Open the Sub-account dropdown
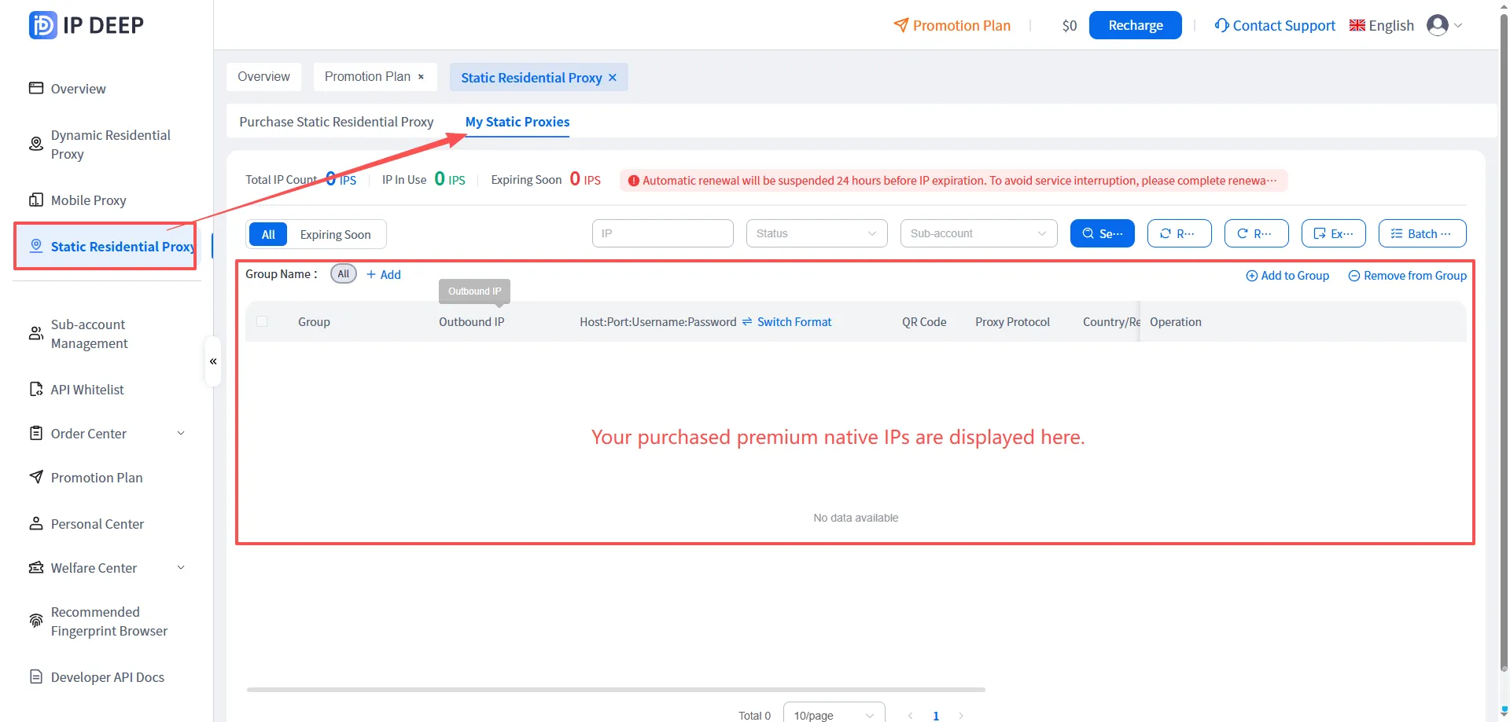Screen dimensions: 1510x722 point(978,233)
